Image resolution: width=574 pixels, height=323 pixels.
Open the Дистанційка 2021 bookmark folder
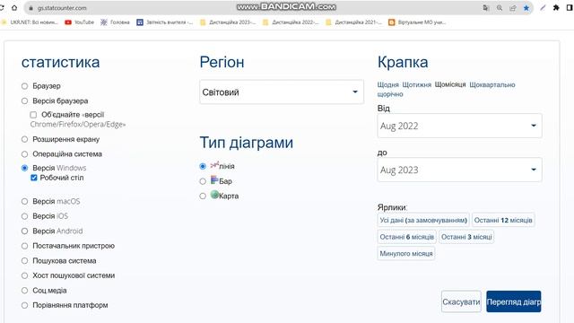tap(354, 22)
